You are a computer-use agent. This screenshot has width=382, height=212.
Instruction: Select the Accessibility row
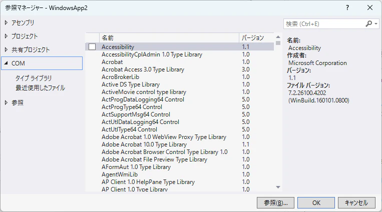pos(180,46)
